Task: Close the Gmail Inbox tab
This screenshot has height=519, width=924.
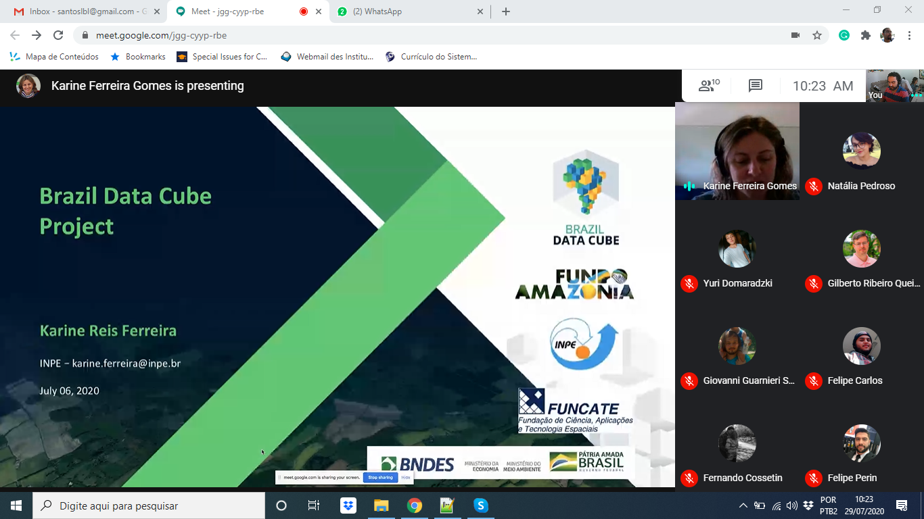Action: (x=156, y=11)
